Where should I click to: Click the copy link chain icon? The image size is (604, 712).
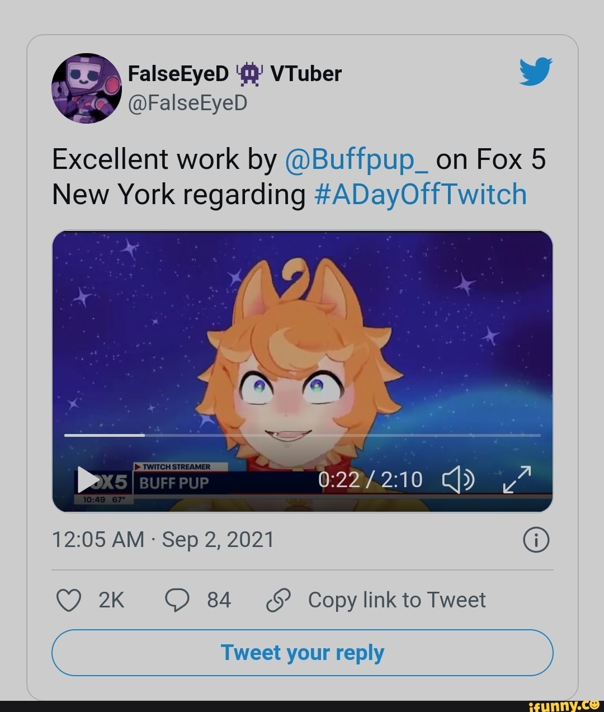pos(277,600)
